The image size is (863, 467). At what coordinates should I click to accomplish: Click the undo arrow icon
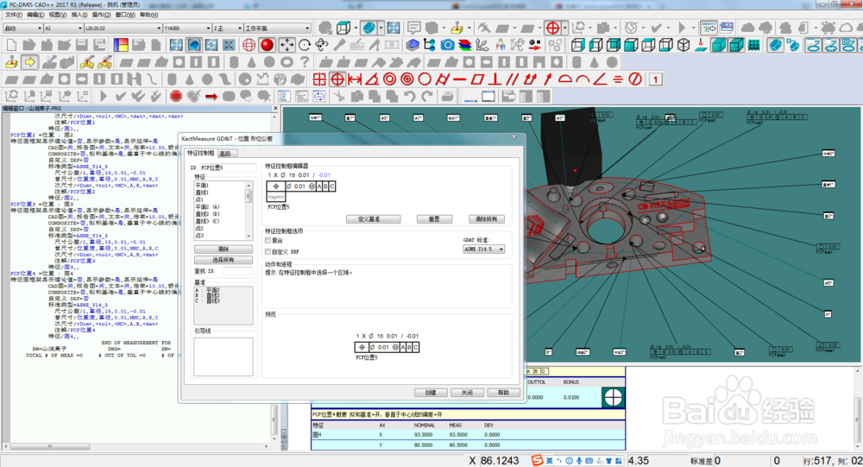point(409,97)
